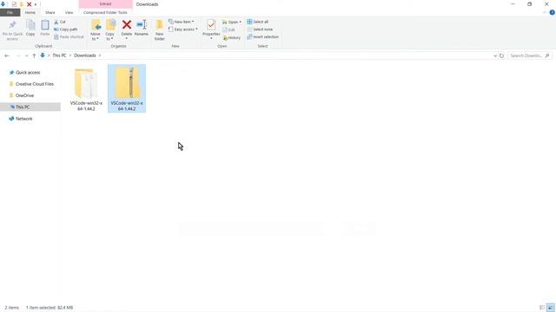Open Compressed Folder Tools tab
Viewport: 556px width, 312px height.
click(x=105, y=12)
